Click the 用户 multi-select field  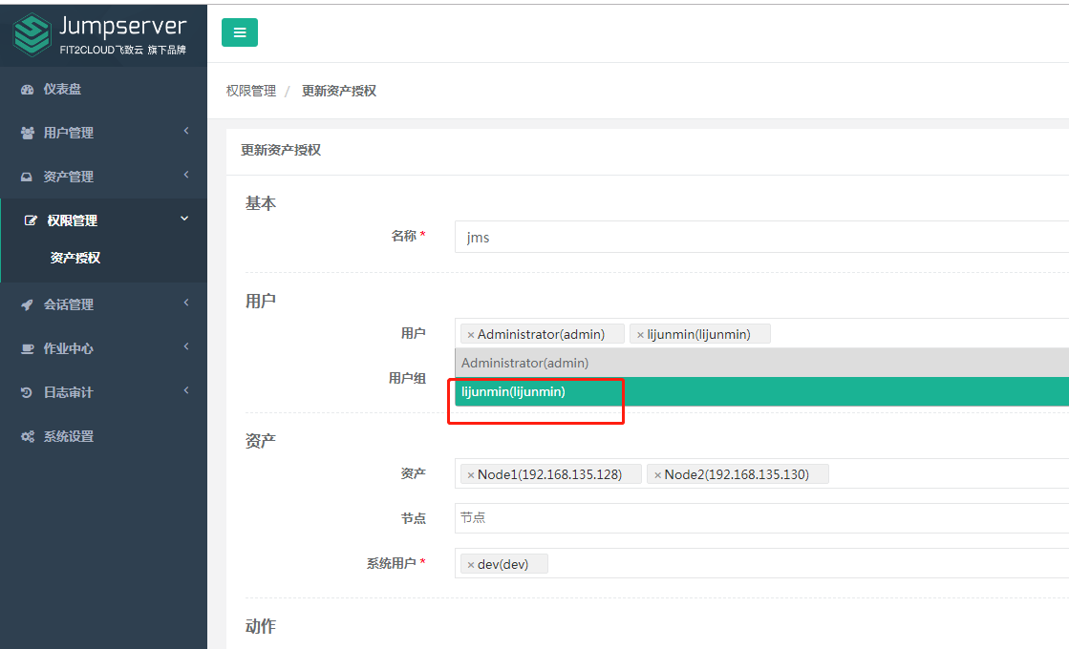[x=761, y=334]
